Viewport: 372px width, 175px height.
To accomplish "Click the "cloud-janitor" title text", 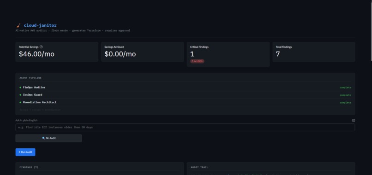I will click(x=40, y=25).
